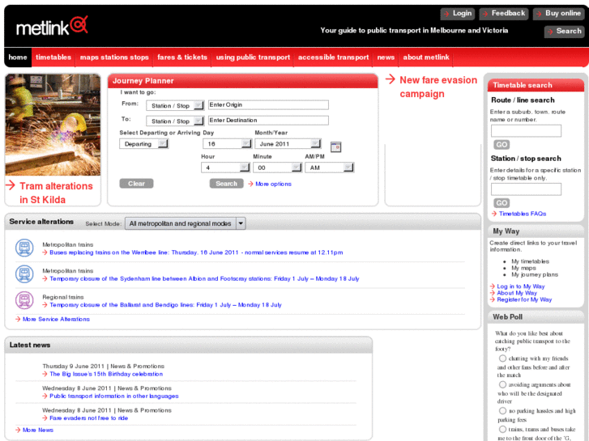Screen dimensions: 589x441
Task: Open Tram alterations in St Kilda headline
Action: pos(56,193)
